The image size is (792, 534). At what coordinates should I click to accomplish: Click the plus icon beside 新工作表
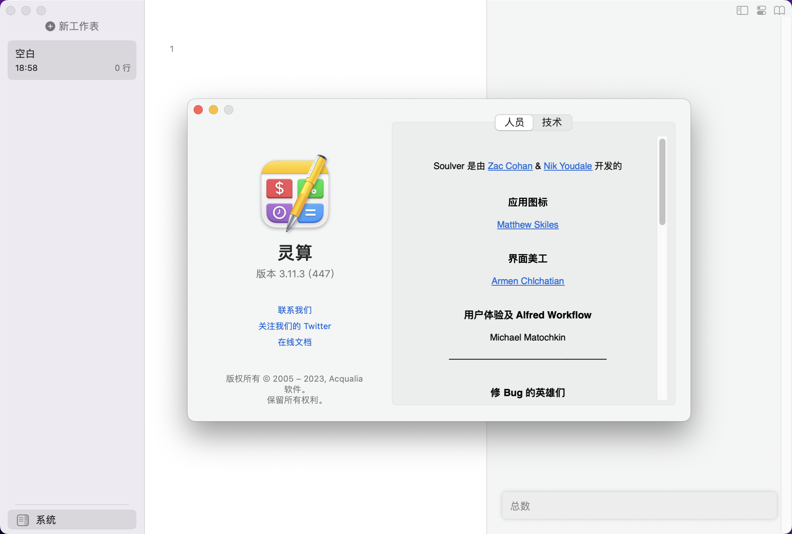50,26
